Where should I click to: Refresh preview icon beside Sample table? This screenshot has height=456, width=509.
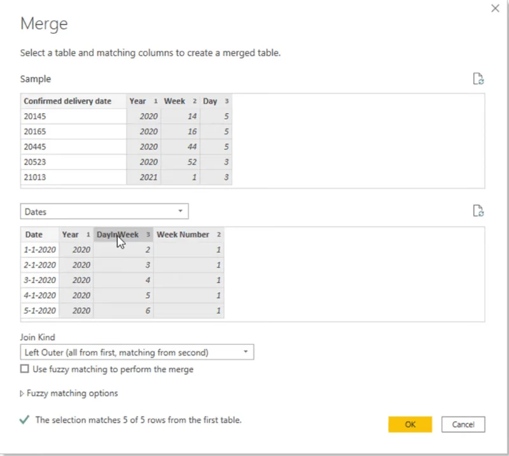tap(478, 78)
